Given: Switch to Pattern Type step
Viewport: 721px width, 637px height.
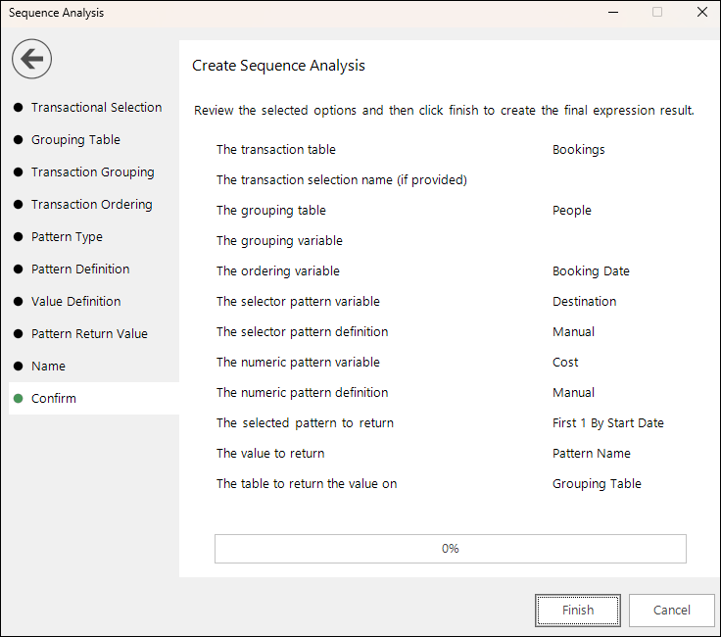Looking at the screenshot, I should (x=67, y=236).
